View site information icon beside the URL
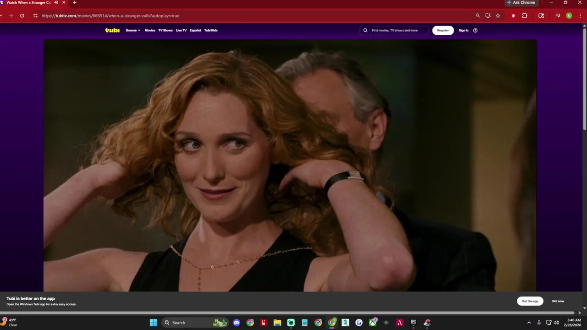The width and height of the screenshot is (587, 330). pos(35,16)
